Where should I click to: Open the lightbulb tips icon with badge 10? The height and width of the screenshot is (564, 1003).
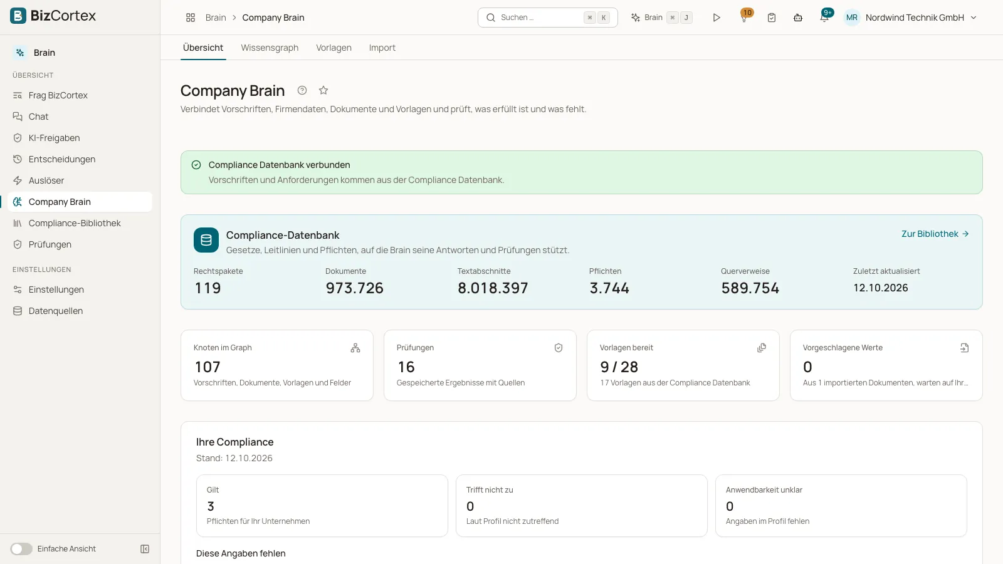pos(744,17)
